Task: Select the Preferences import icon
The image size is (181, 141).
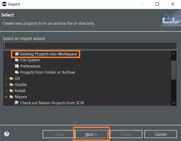Action: [17, 66]
